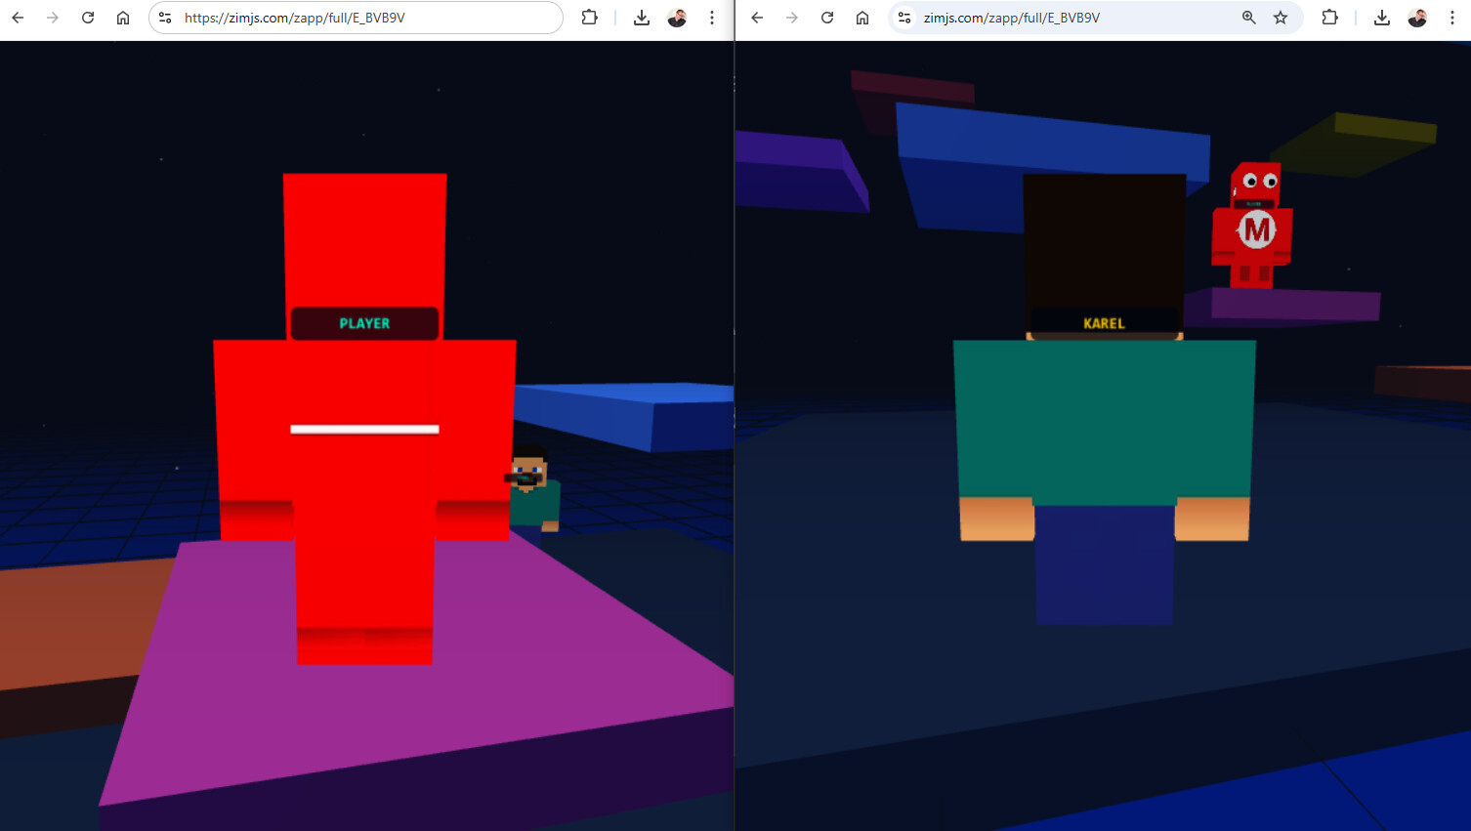Bookmark this page with the star icon
The width and height of the screenshot is (1471, 831).
(1281, 18)
